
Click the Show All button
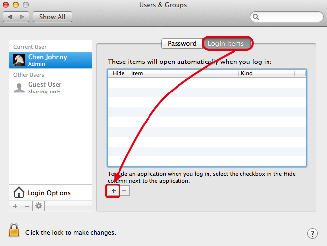point(52,17)
